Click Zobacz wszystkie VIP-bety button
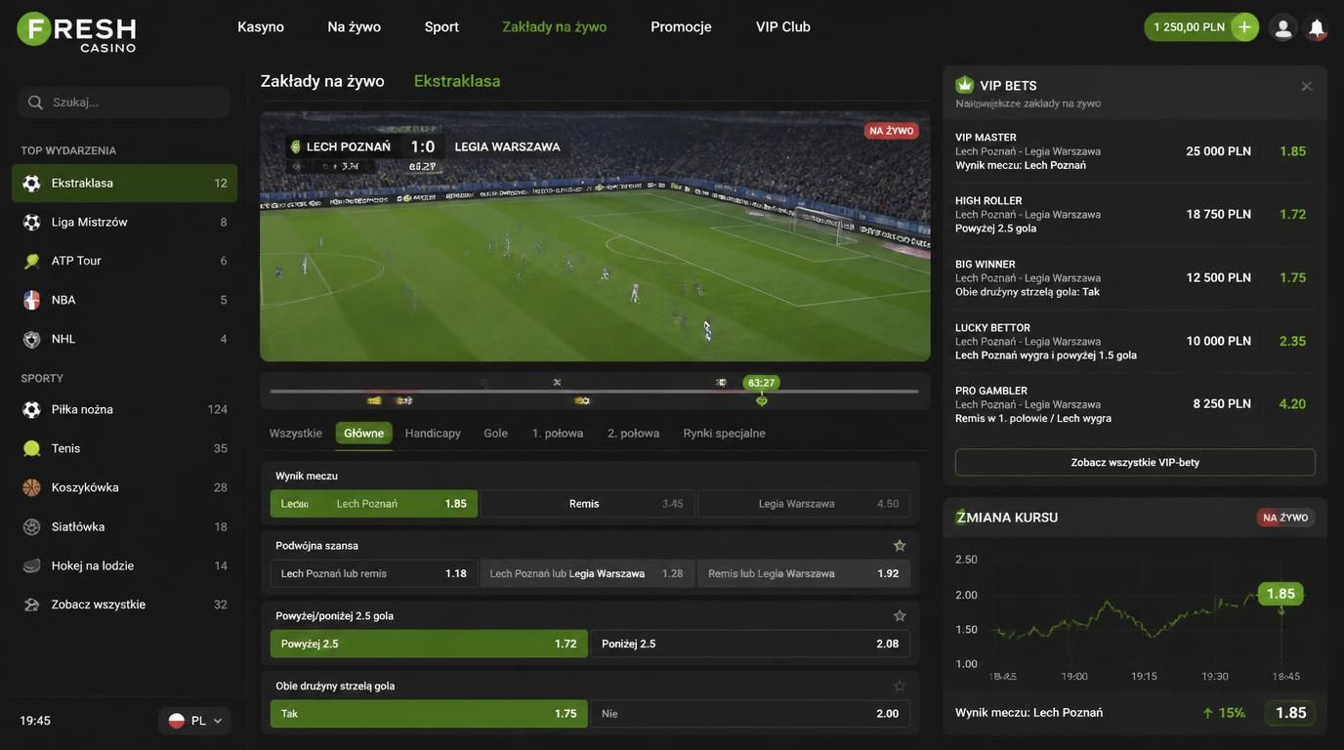The width and height of the screenshot is (1344, 750). pyautogui.click(x=1135, y=462)
